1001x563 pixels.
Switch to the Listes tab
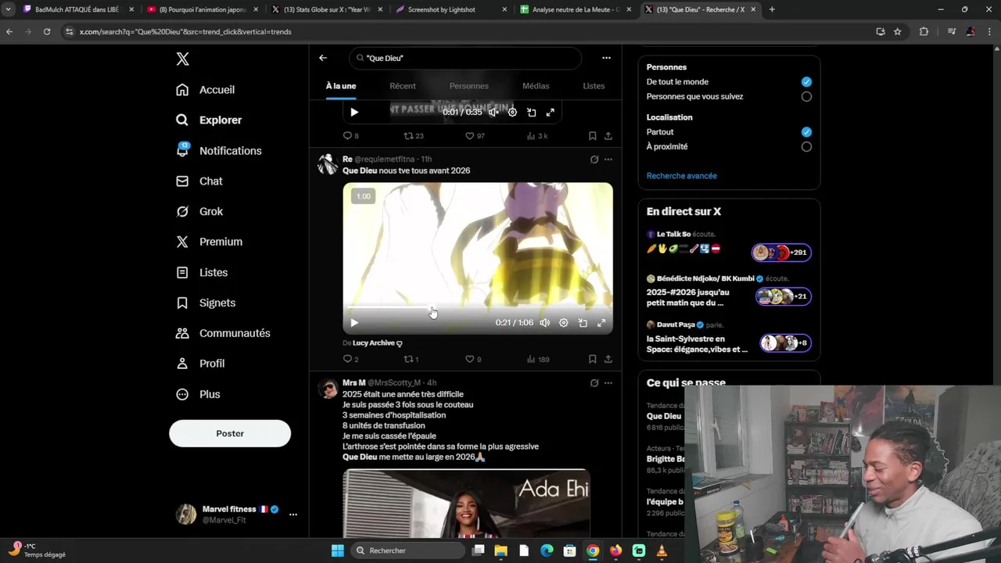(594, 86)
